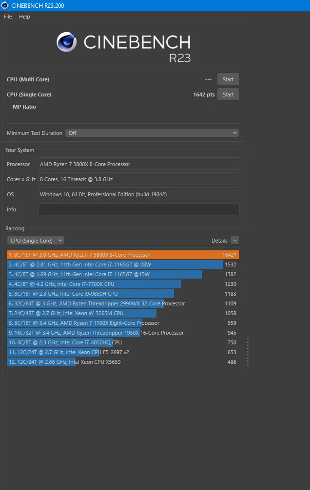Open the CPU (Single Core) ranking dropdown
The width and height of the screenshot is (310, 490).
click(x=36, y=240)
